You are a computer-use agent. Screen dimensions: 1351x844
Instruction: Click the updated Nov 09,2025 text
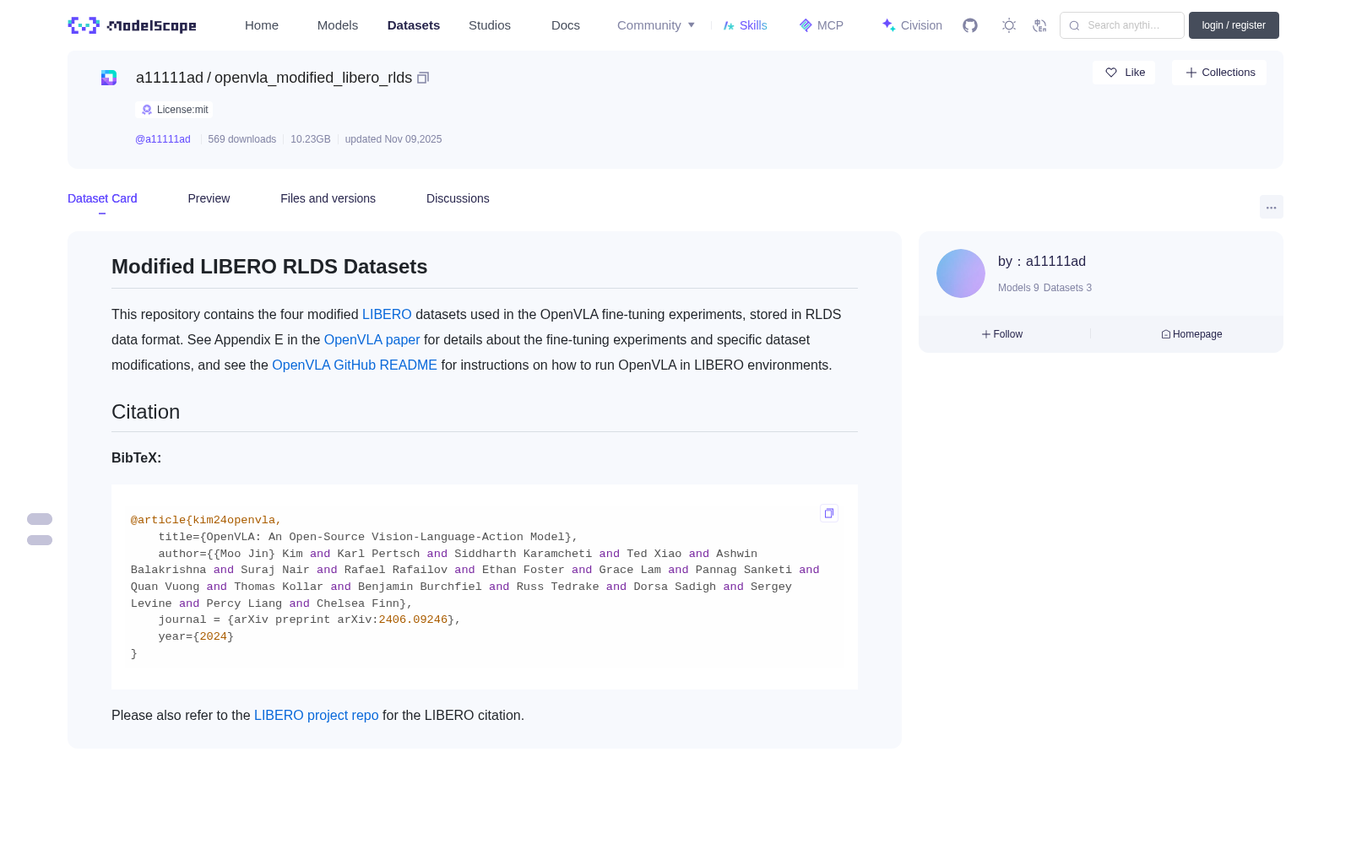click(393, 139)
